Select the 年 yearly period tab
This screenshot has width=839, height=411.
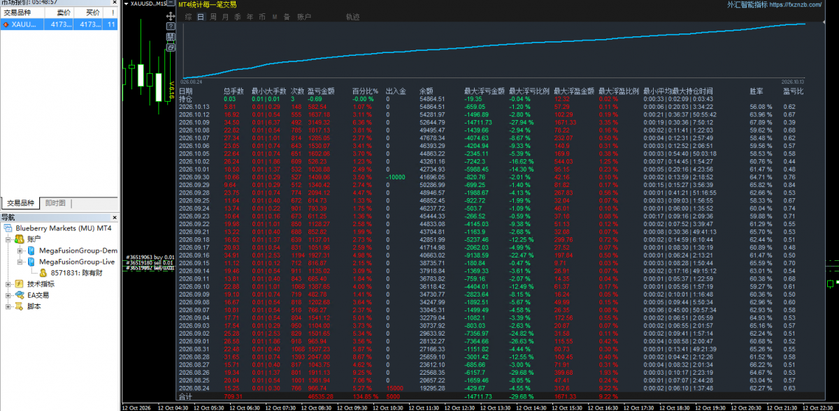click(x=250, y=16)
